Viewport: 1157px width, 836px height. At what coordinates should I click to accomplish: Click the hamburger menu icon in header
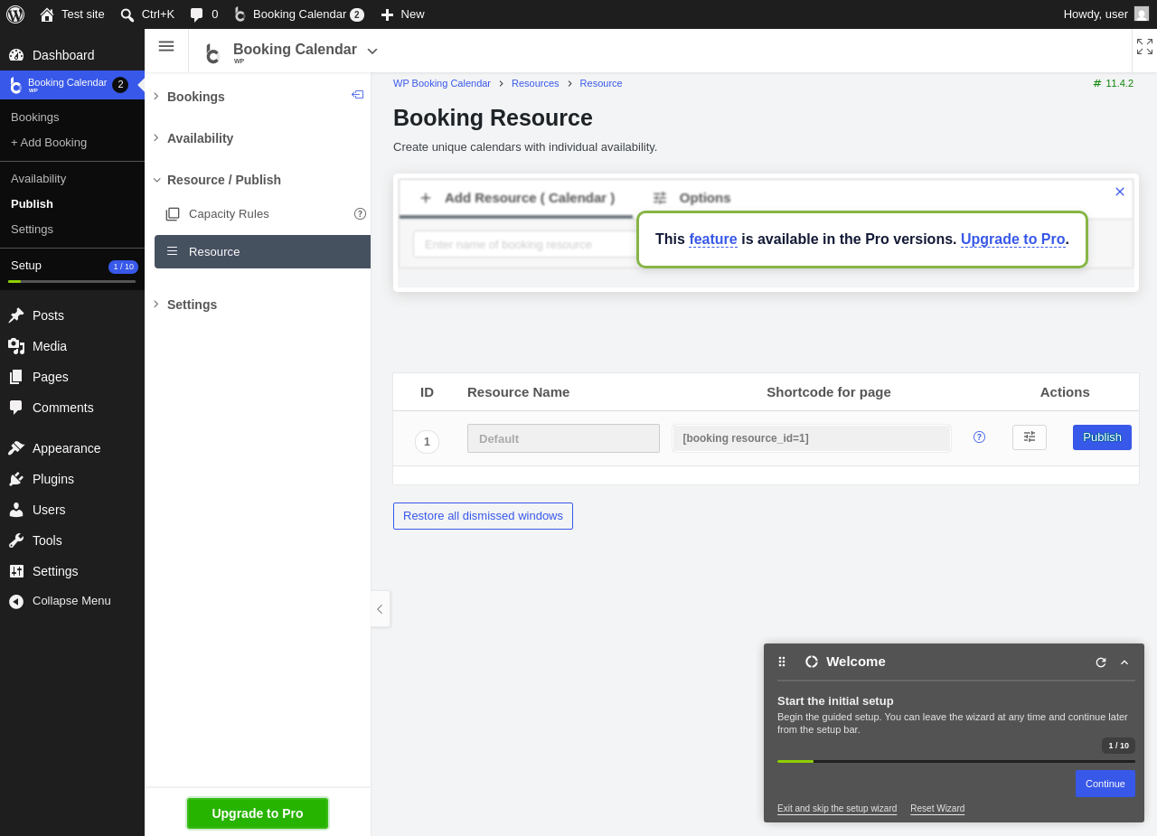(x=166, y=46)
